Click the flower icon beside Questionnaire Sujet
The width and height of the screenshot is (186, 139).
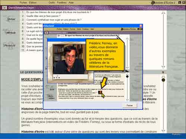coord(4,8)
